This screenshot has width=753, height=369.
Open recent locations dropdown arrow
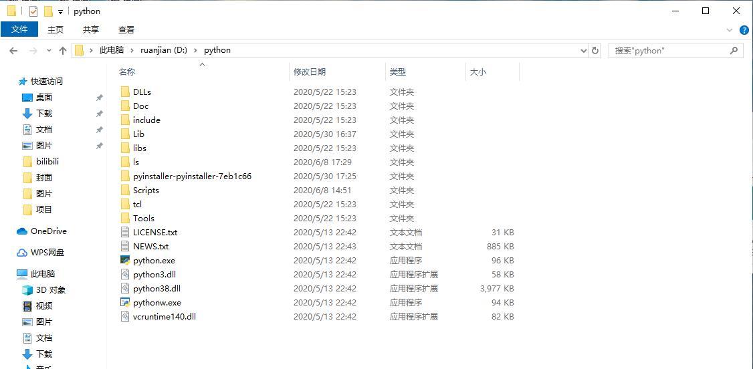coord(49,50)
